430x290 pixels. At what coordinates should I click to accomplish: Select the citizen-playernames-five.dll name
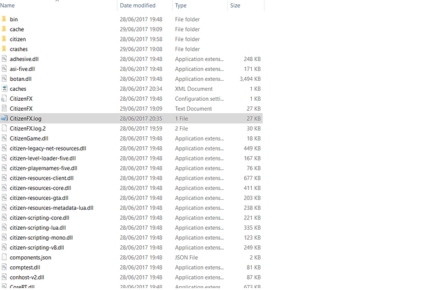tap(44, 168)
